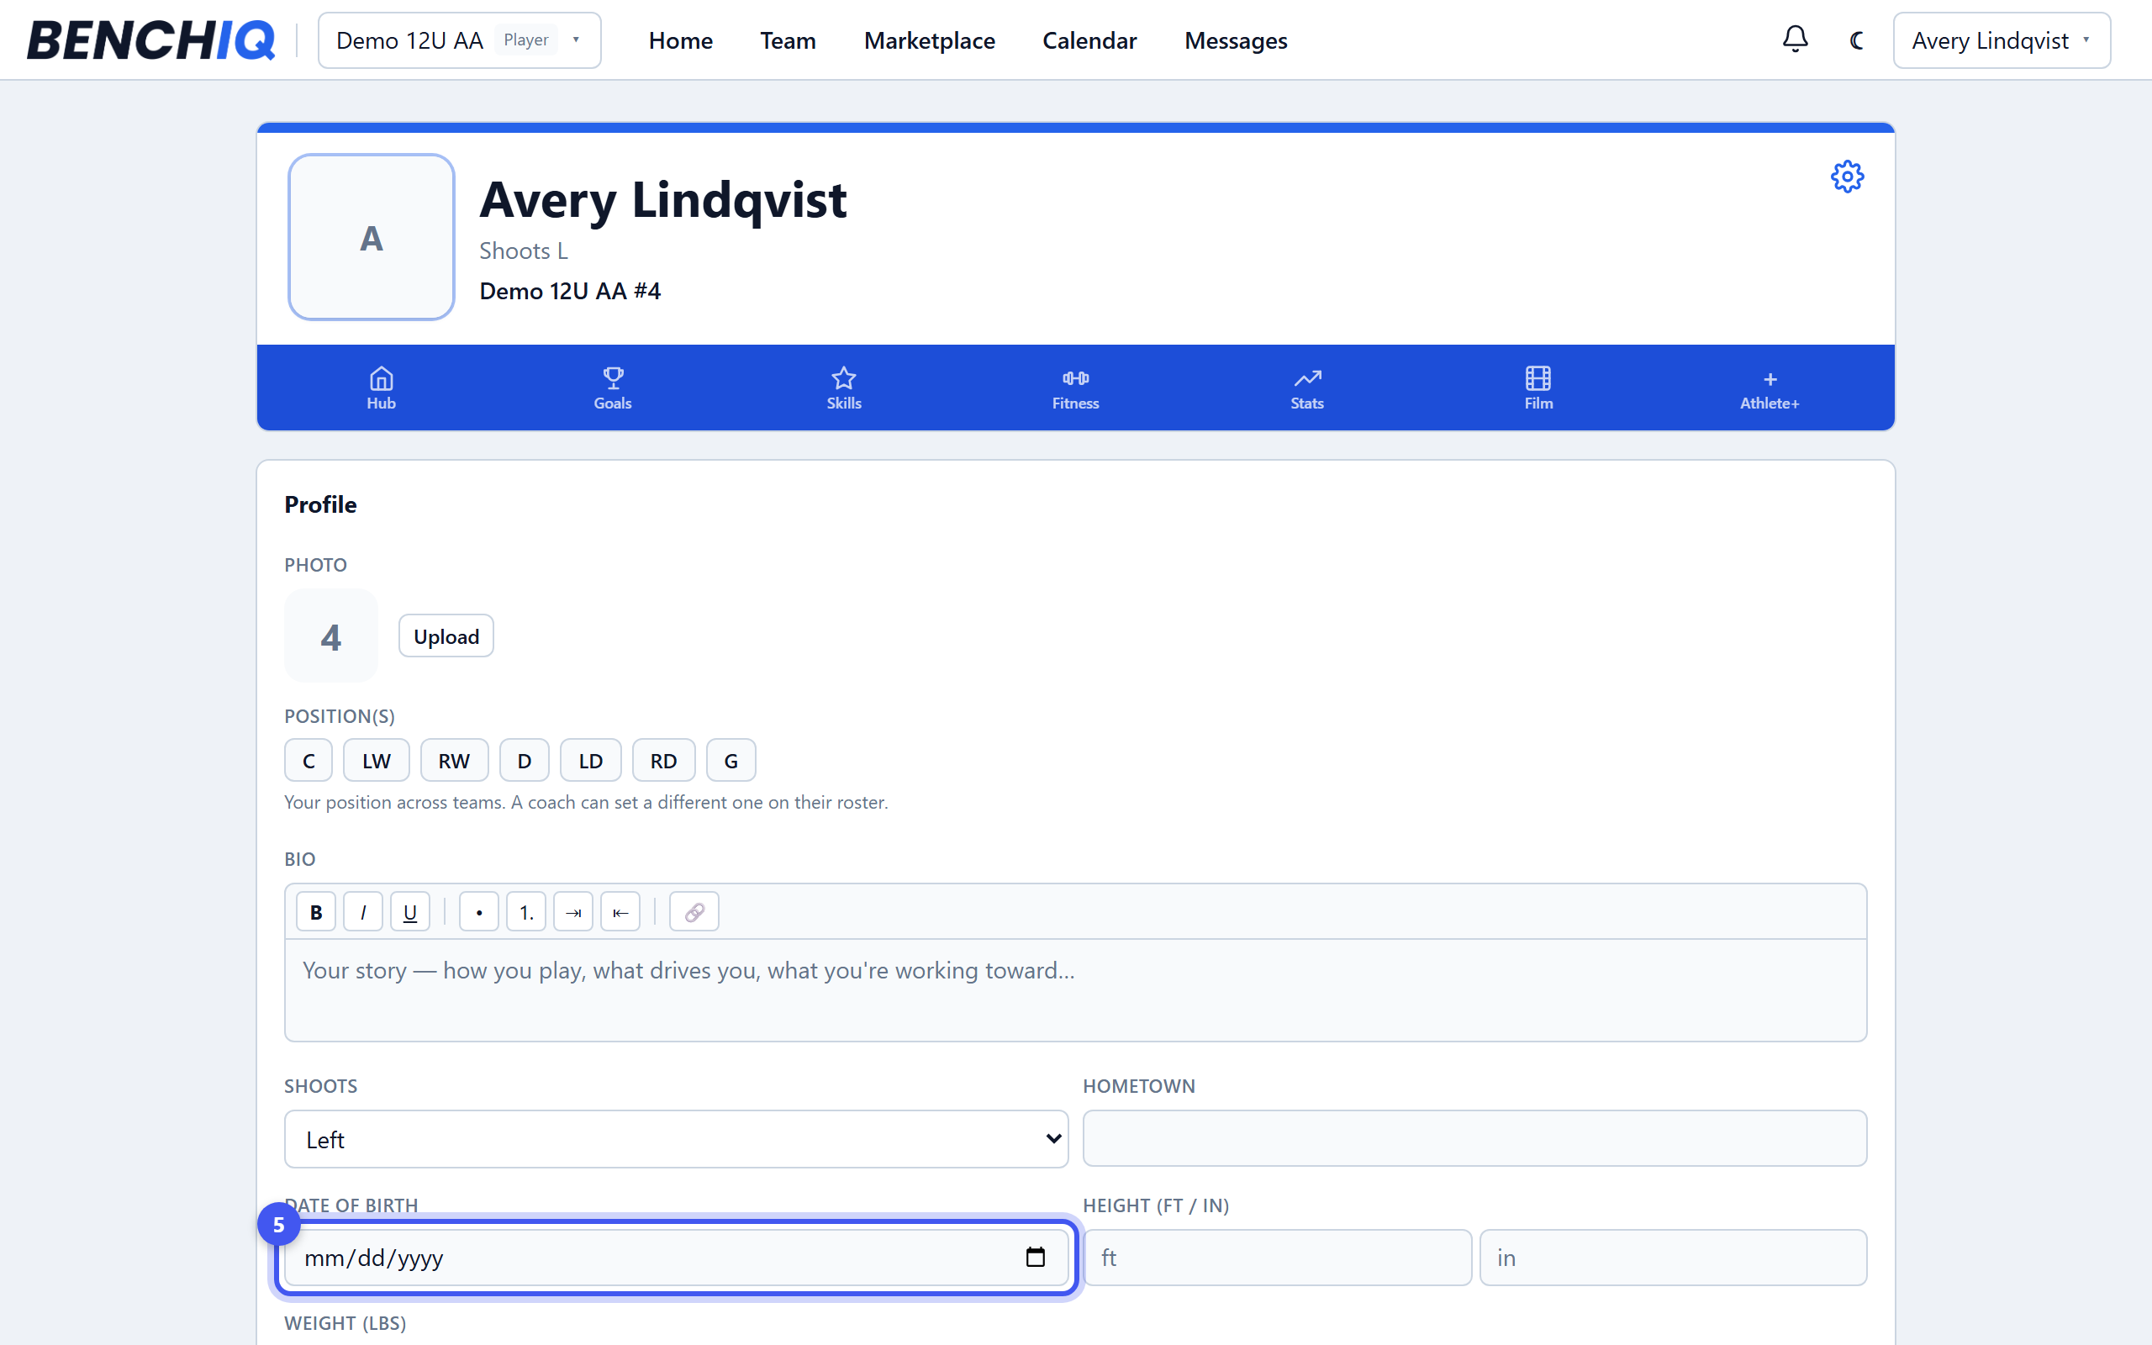Open the Goals trophy tab
Viewport: 2152px width, 1345px height.
613,388
